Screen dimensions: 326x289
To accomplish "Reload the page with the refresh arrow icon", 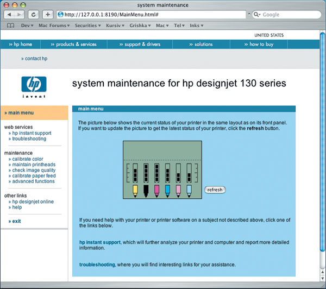I will (x=33, y=15).
